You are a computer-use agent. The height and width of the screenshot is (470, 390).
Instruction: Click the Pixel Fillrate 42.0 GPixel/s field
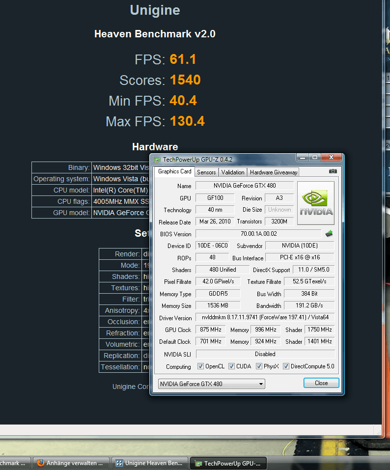click(218, 281)
